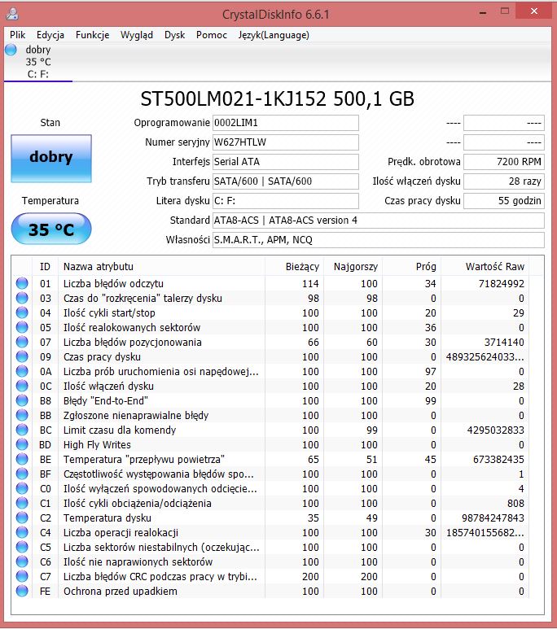Click the ID column header
Image resolution: width=557 pixels, height=629 pixels.
[45, 266]
